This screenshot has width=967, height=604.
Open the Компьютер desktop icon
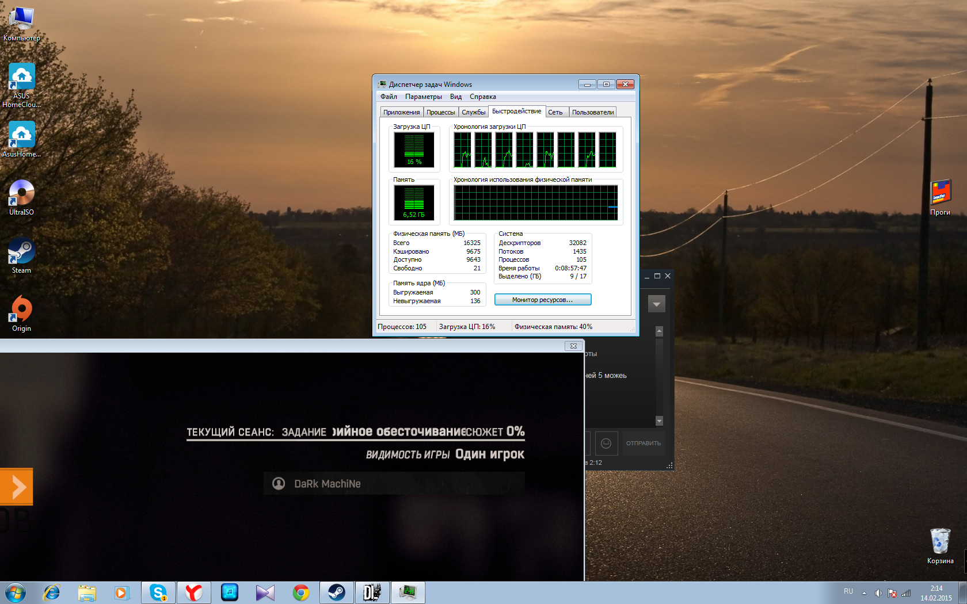pyautogui.click(x=22, y=24)
